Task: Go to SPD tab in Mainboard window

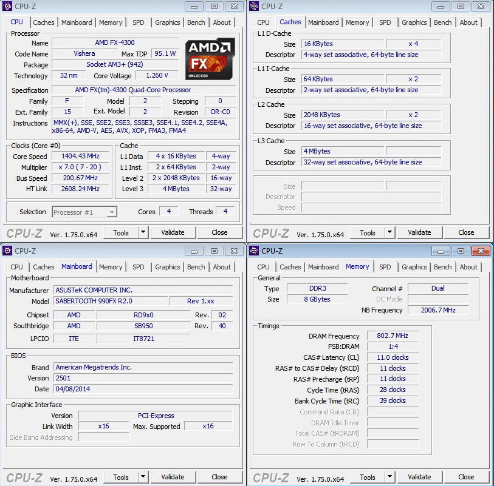Action: pos(139,267)
